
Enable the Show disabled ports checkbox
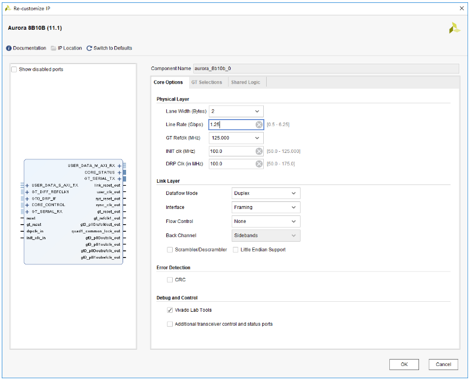[15, 69]
